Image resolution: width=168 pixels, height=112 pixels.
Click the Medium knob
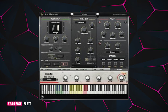click(x=113, y=35)
